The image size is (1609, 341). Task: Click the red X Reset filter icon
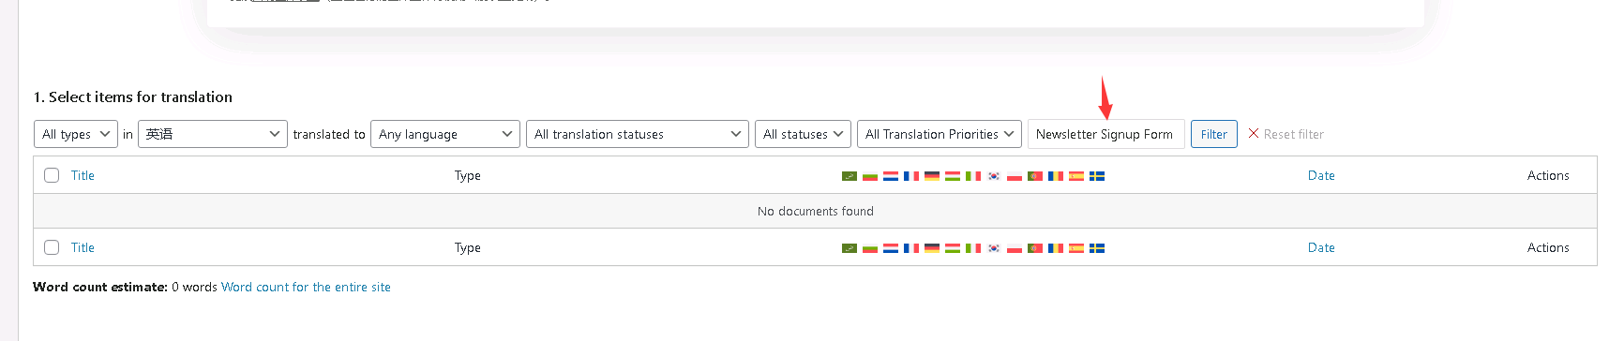click(x=1254, y=134)
